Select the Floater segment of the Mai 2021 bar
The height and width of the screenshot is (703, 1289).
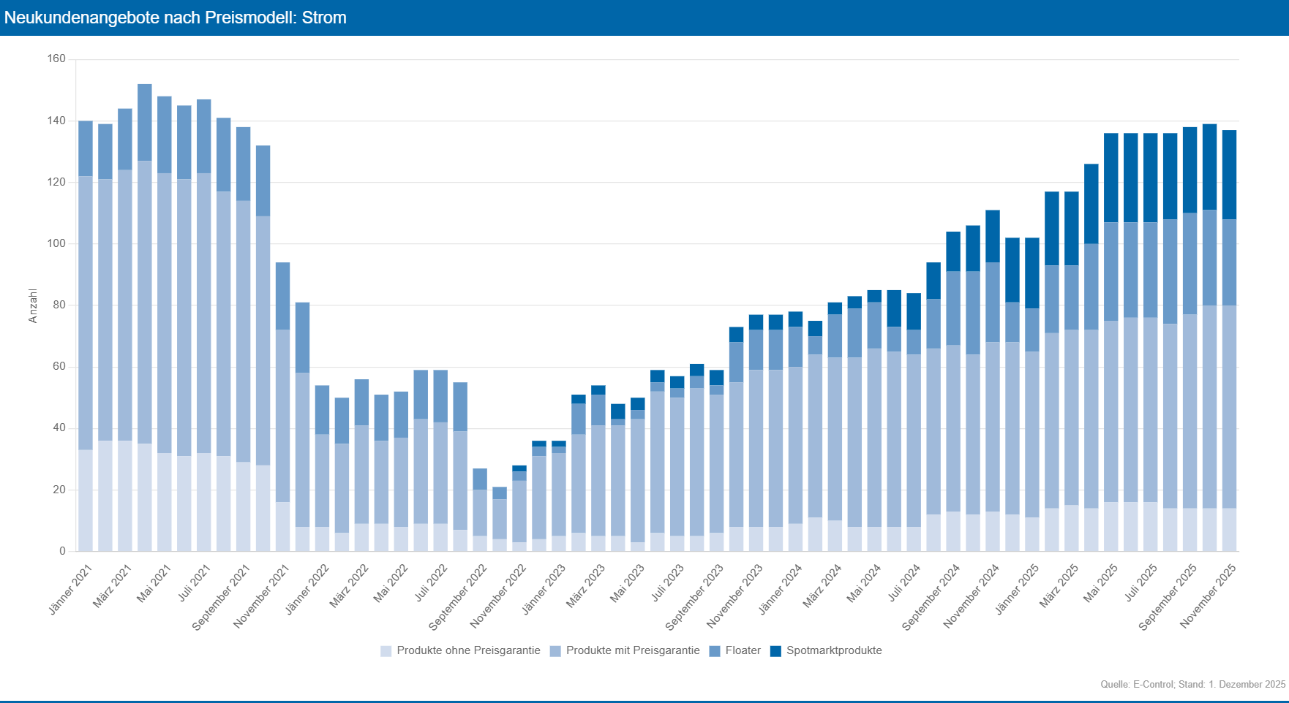click(x=165, y=134)
